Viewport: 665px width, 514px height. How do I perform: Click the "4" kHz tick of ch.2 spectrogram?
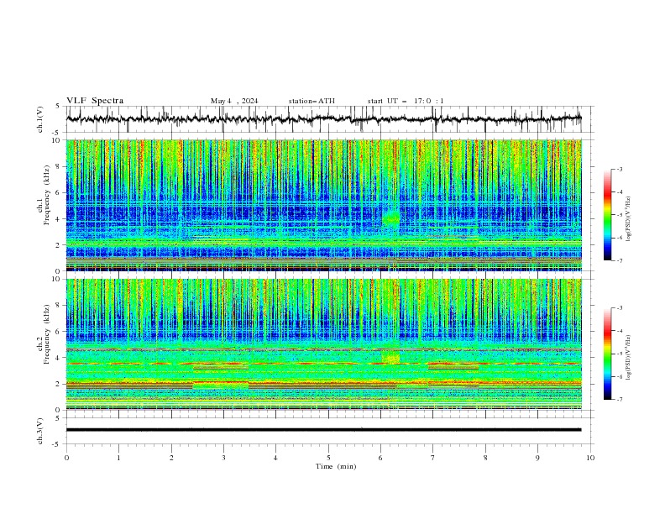[60, 358]
